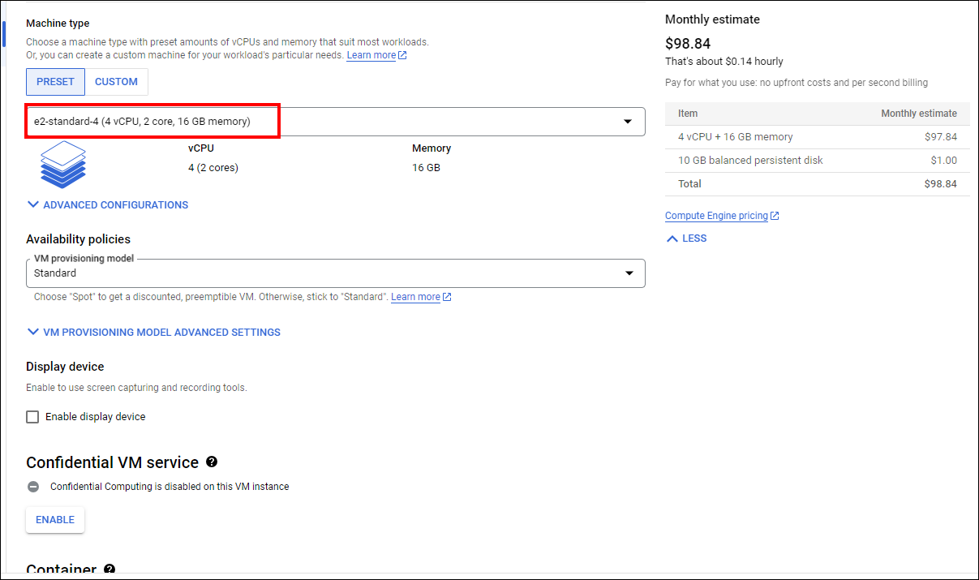The image size is (979, 580).
Task: Expand VM Provisioning Model Advanced Settings
Action: tap(153, 332)
